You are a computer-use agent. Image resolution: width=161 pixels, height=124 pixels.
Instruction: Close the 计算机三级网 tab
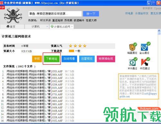pyautogui.click(x=72, y=26)
